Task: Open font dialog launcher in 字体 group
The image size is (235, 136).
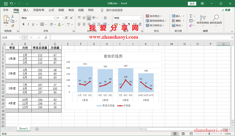Action: coord(74,31)
